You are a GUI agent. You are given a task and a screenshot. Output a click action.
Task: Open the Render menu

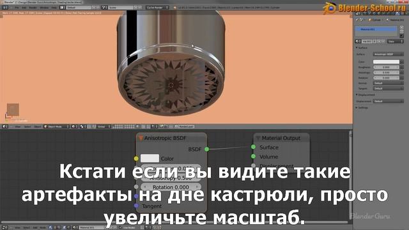coord(33,8)
